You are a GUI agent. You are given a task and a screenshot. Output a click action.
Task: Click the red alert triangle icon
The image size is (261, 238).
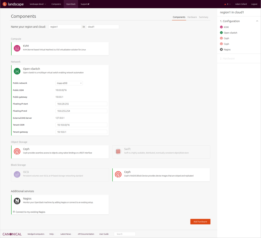tap(225, 4)
